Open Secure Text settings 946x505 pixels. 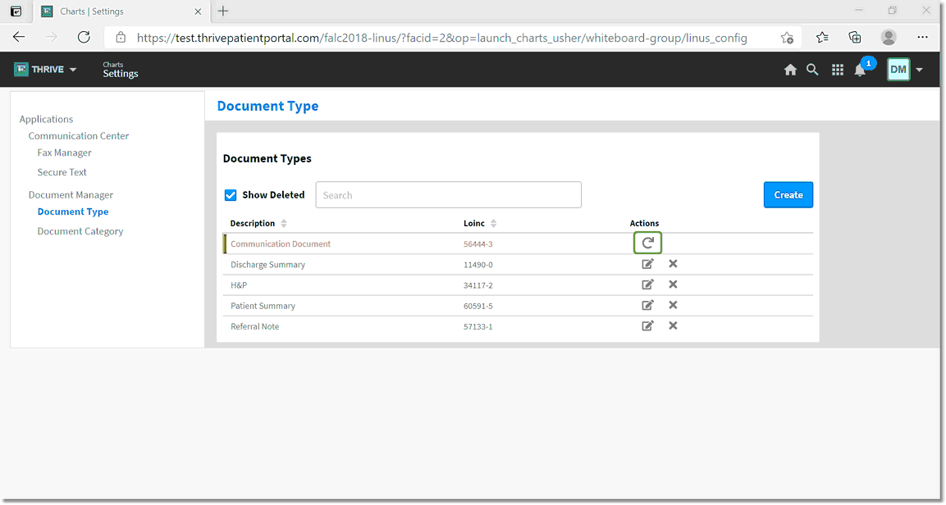click(x=62, y=171)
